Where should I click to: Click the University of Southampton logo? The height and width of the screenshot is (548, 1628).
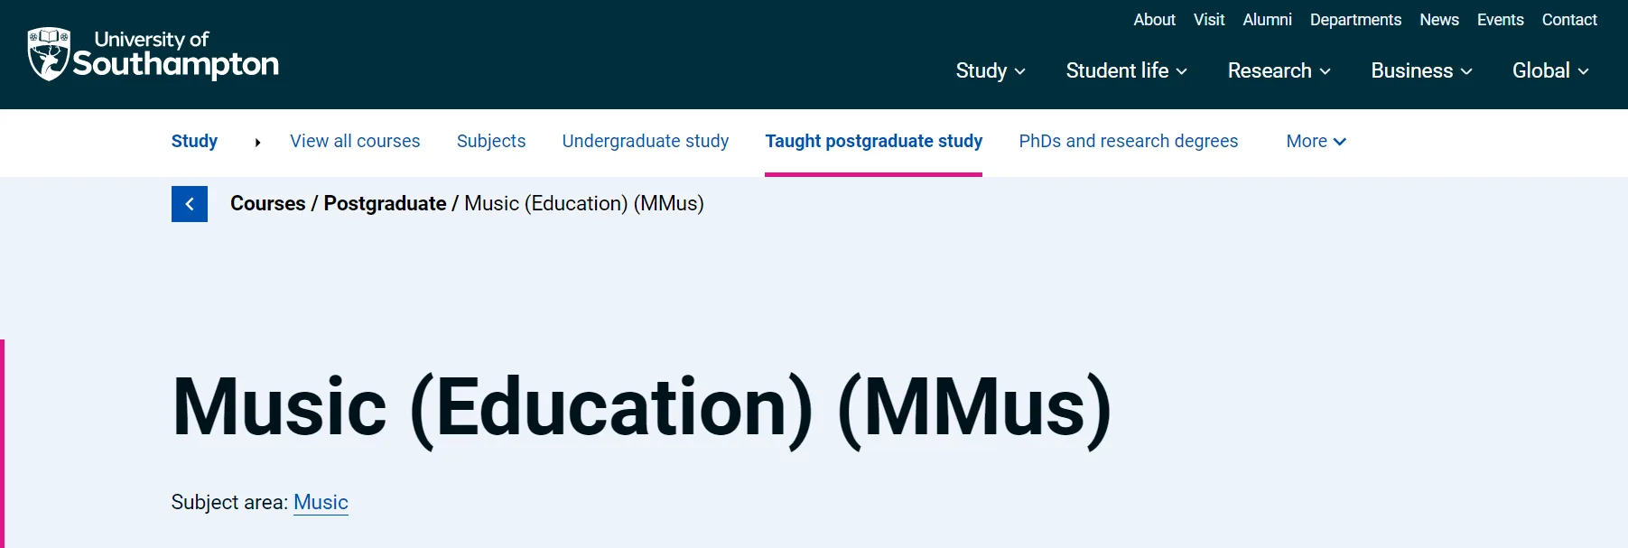(x=153, y=54)
